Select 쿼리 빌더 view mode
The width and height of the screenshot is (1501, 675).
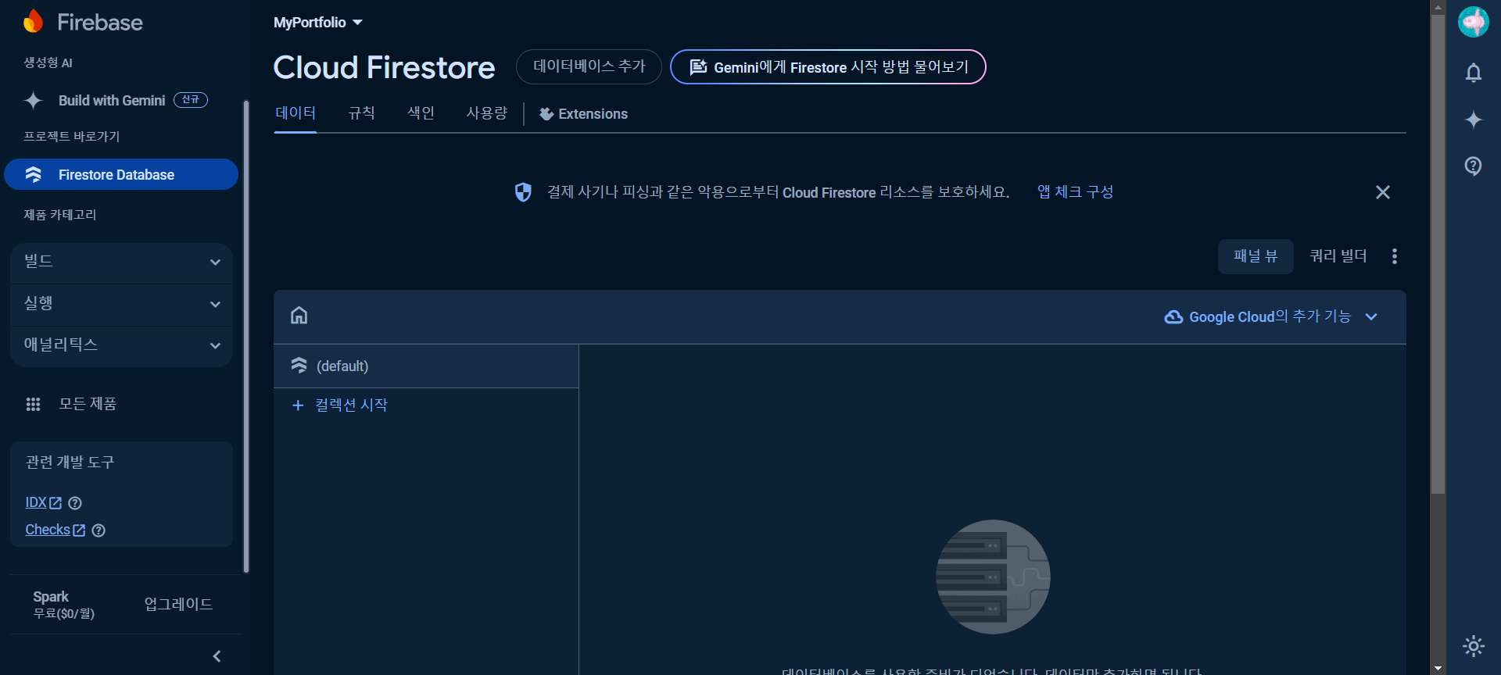point(1338,256)
